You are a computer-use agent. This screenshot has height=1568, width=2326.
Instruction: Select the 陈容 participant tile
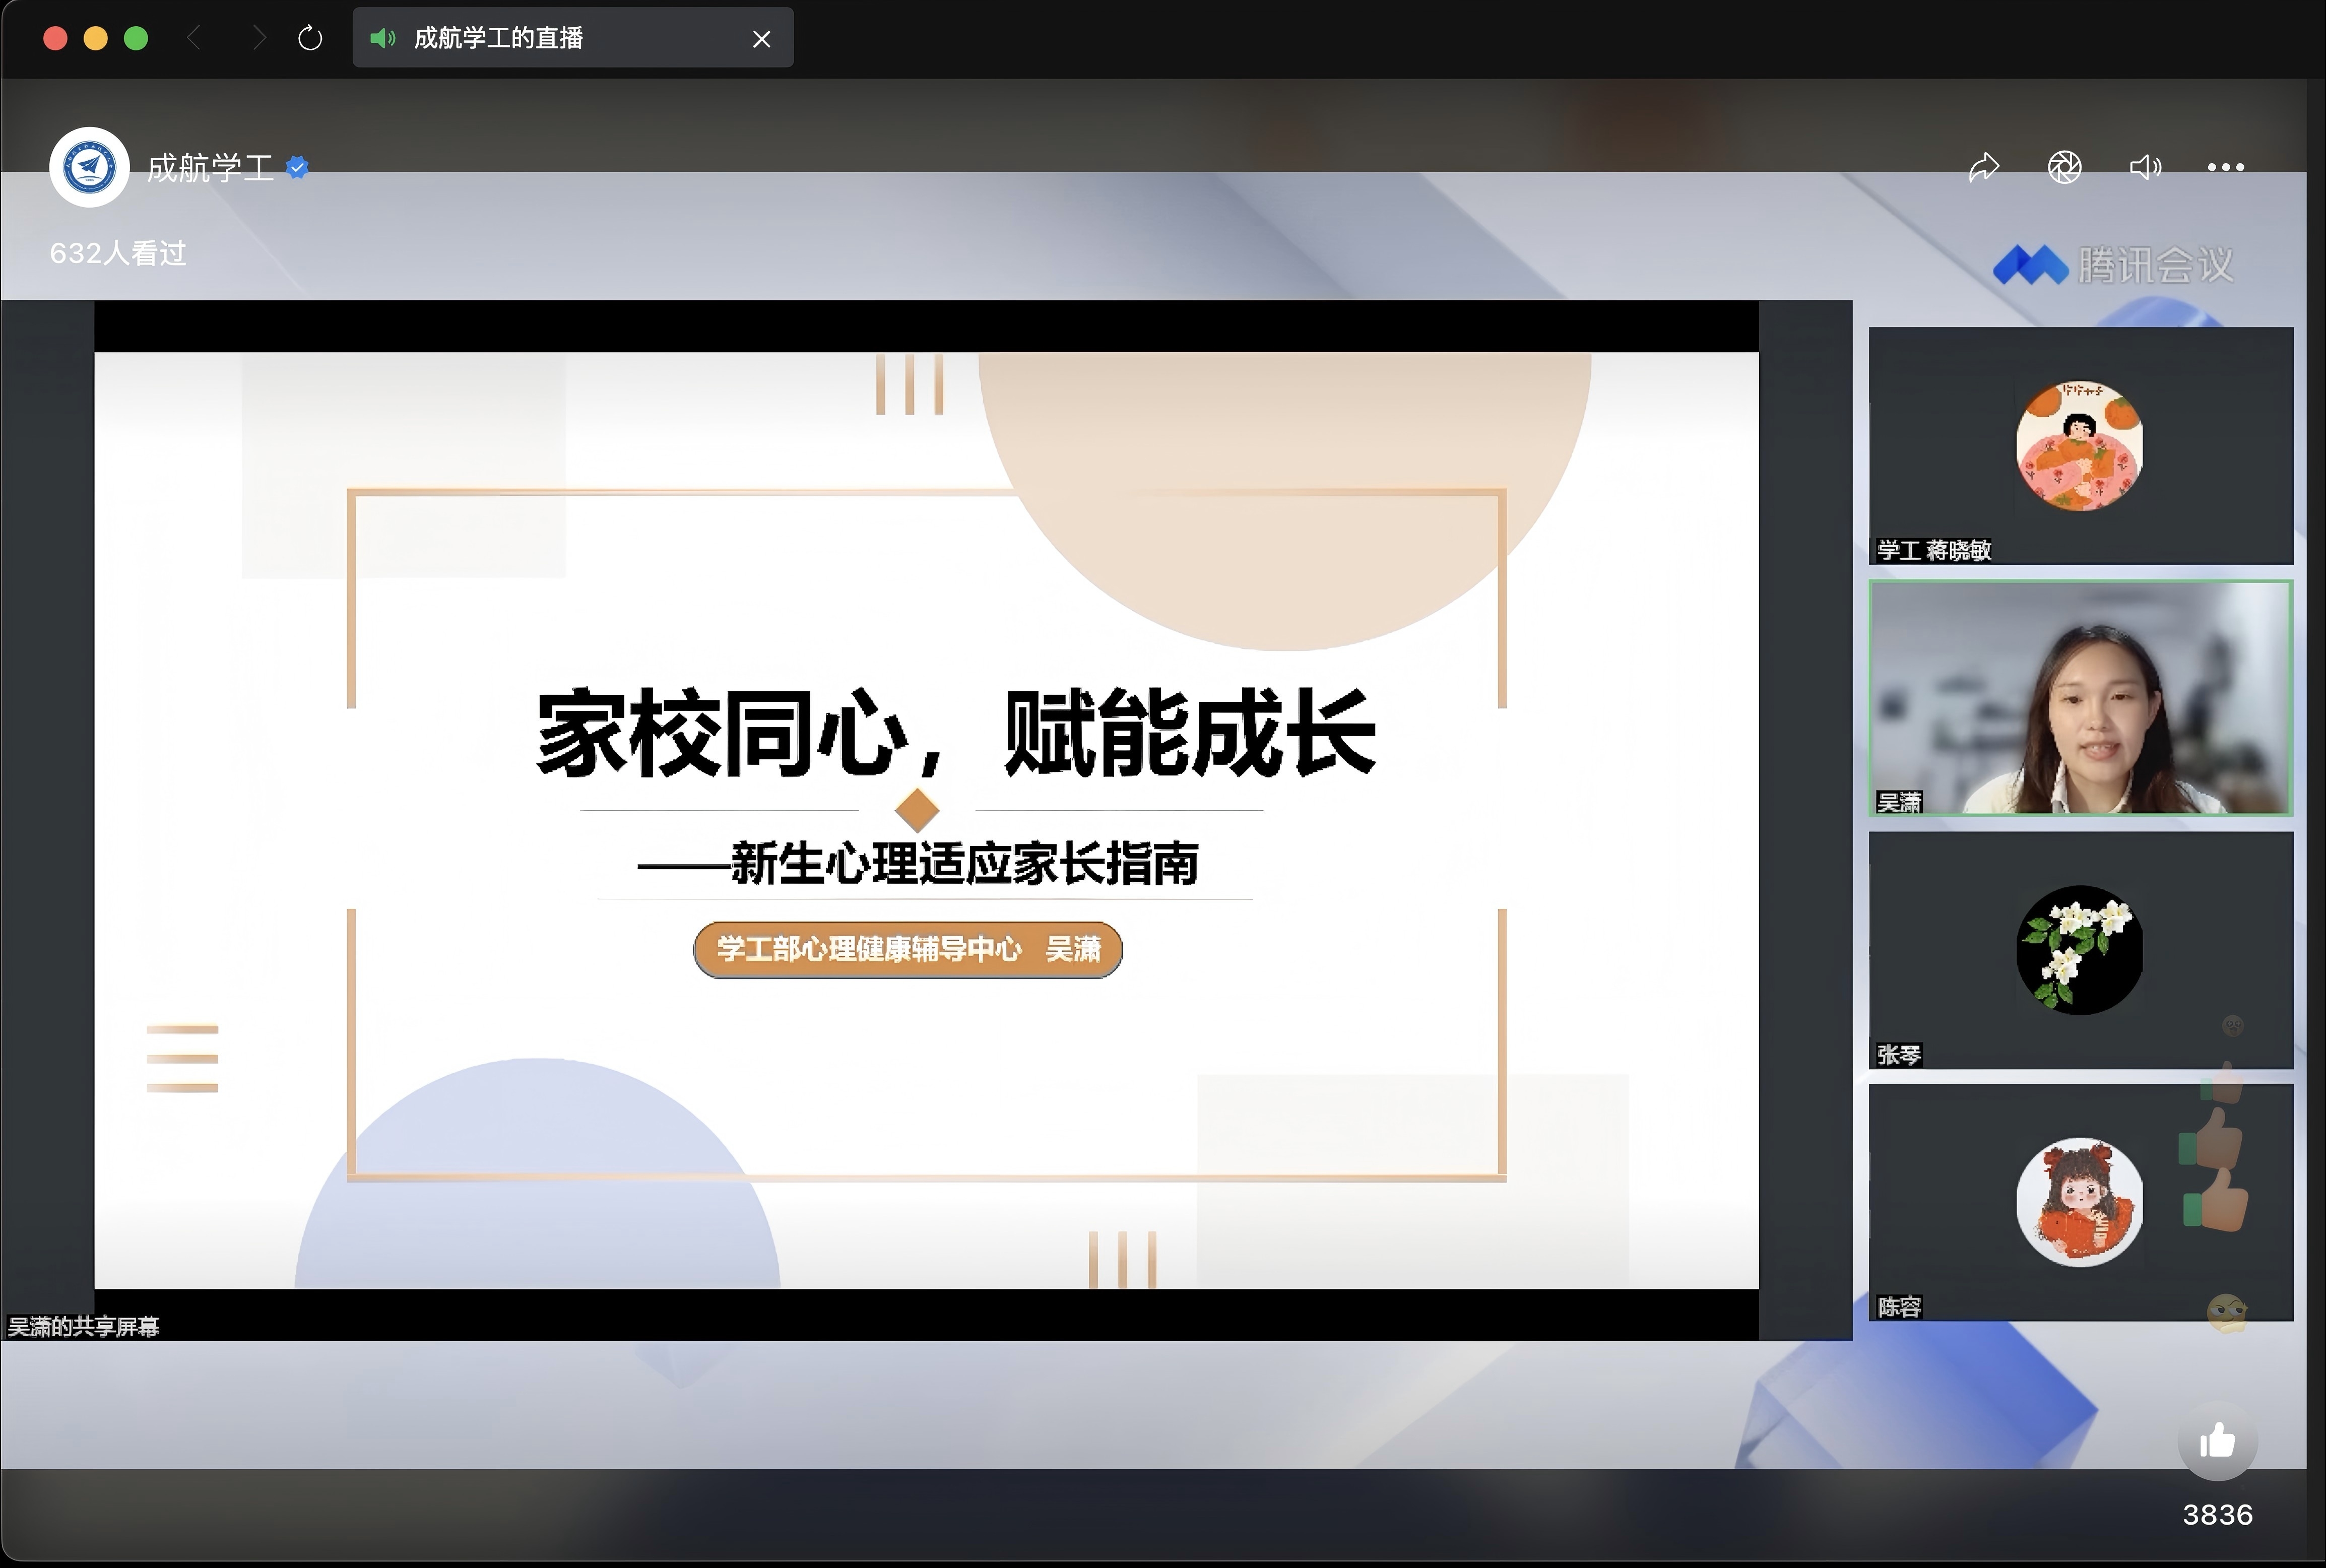coord(2081,1202)
